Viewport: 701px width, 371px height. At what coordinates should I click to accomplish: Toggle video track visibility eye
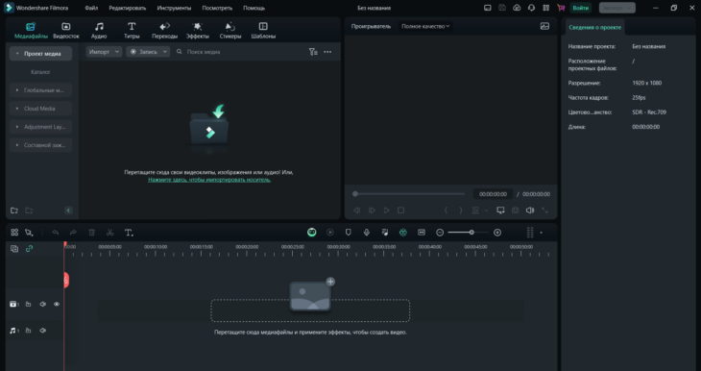tap(57, 305)
